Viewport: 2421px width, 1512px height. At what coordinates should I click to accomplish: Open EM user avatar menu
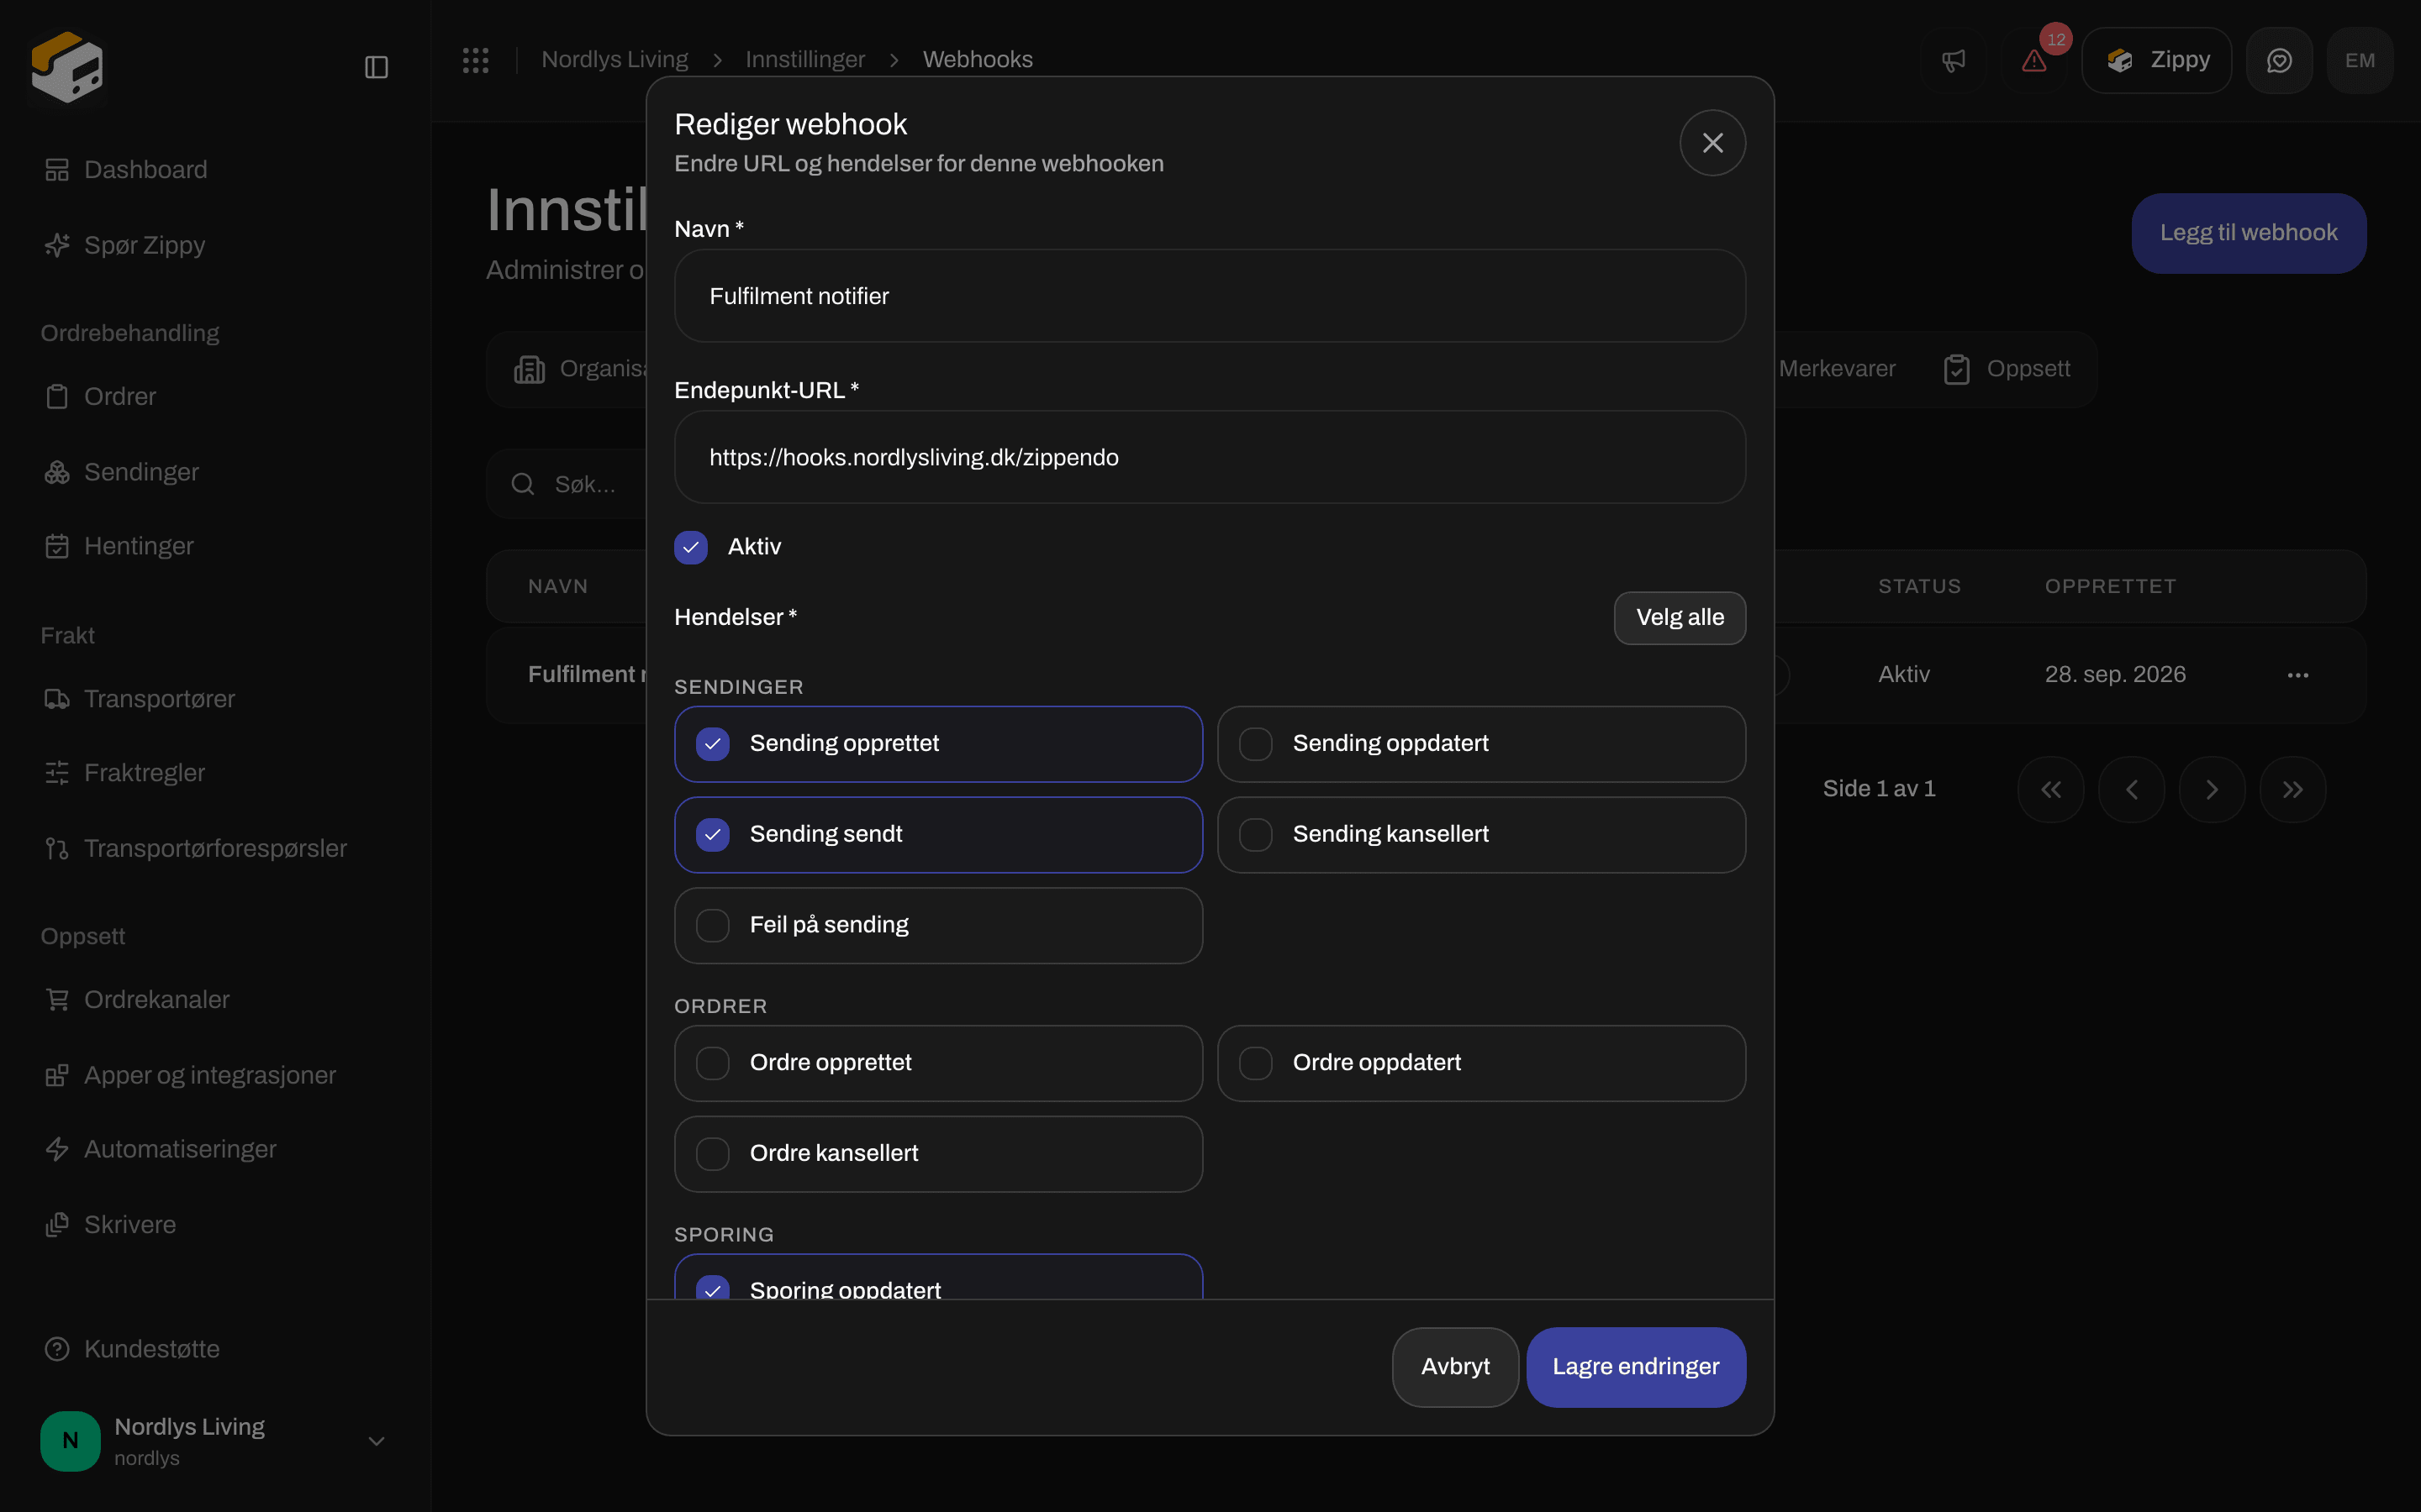2360,60
